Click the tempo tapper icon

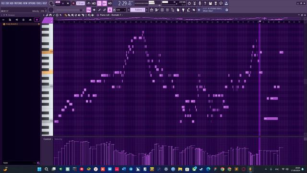[189, 10]
